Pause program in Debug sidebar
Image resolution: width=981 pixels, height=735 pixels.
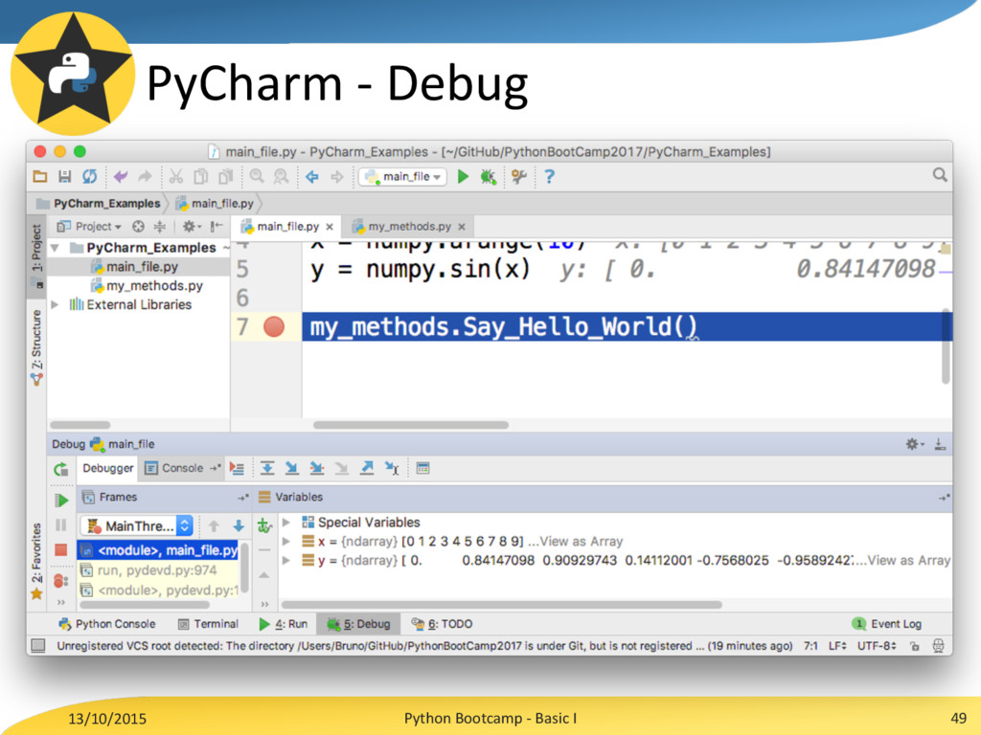coord(60,525)
